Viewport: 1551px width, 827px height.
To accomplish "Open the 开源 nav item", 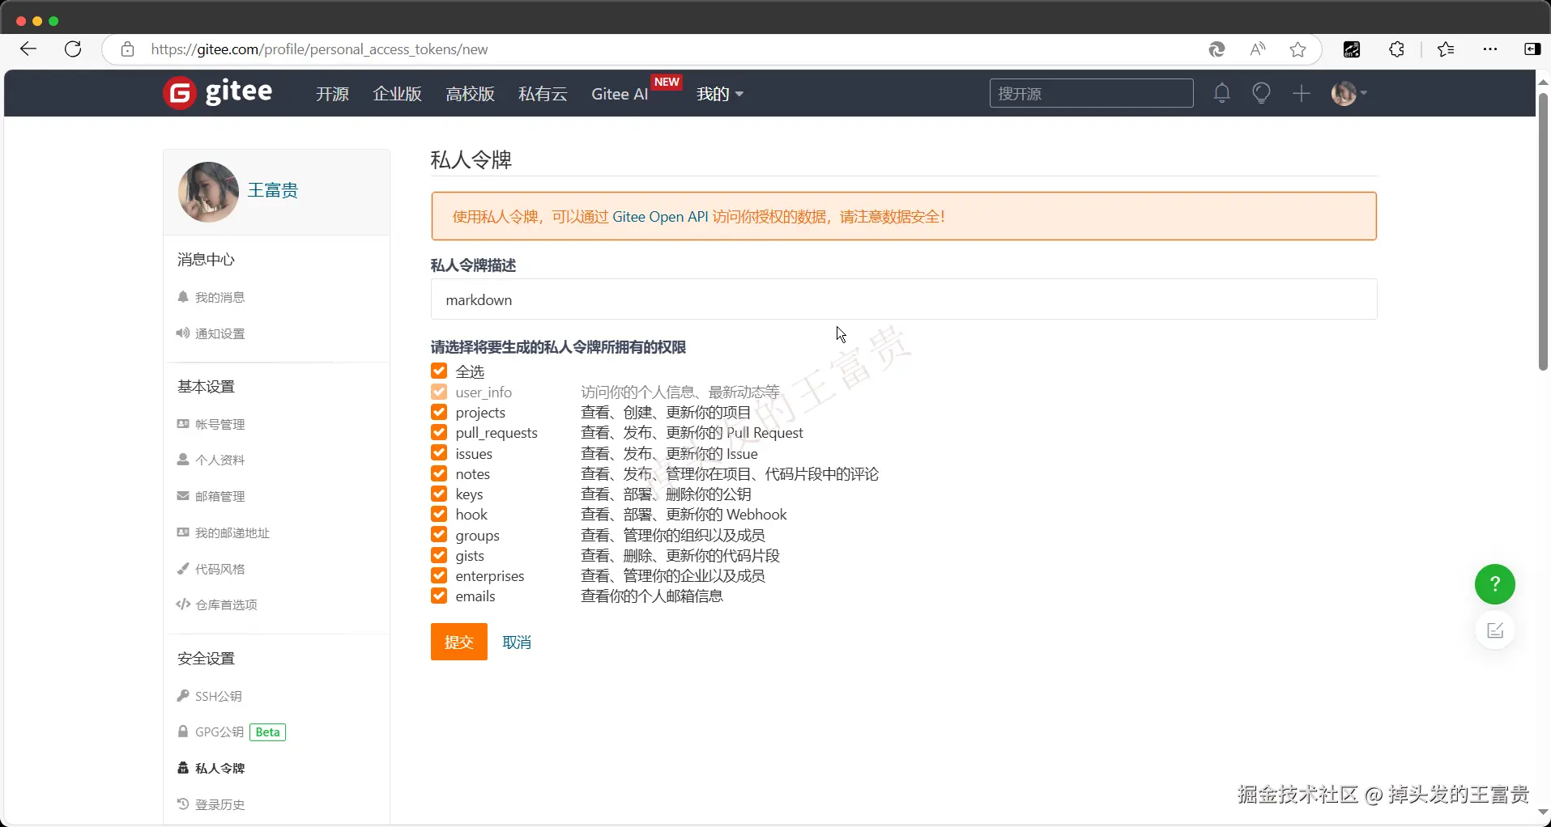I will [332, 94].
